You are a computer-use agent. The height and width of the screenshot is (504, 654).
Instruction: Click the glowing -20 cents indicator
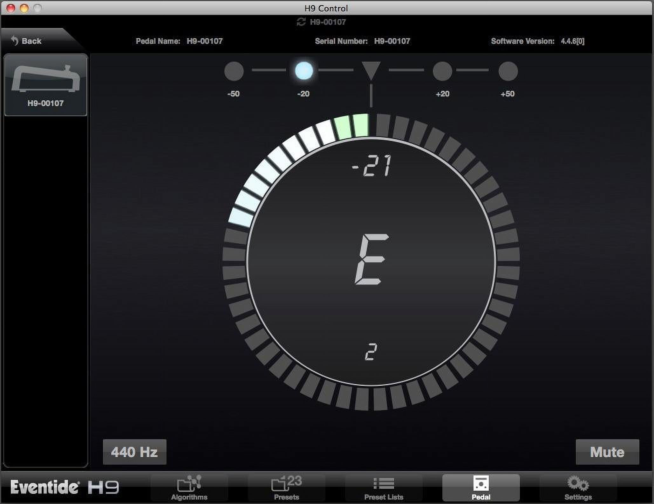click(x=304, y=70)
